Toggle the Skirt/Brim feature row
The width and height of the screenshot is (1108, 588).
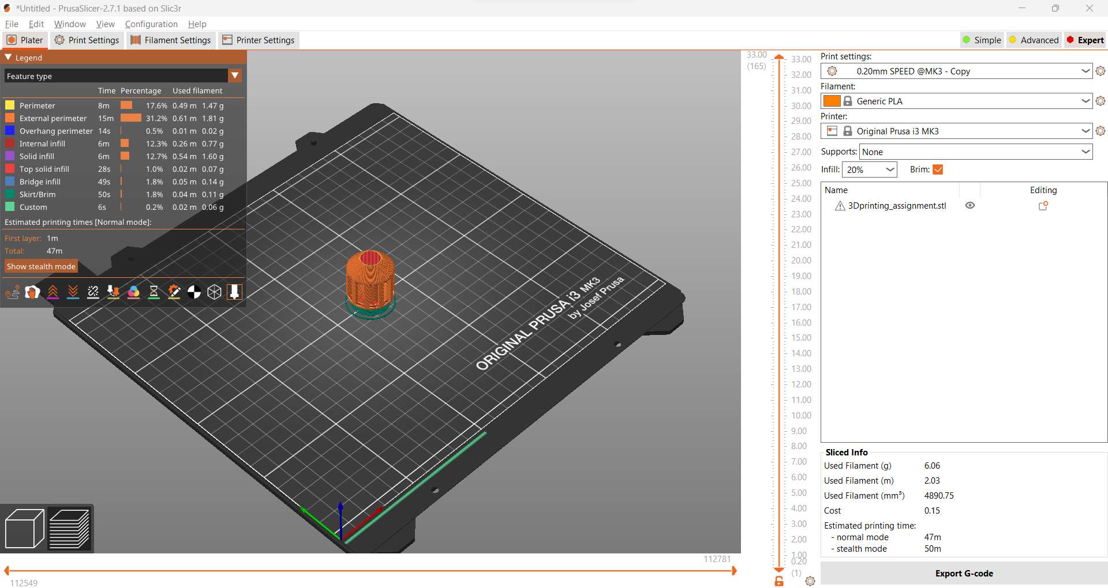tap(124, 194)
